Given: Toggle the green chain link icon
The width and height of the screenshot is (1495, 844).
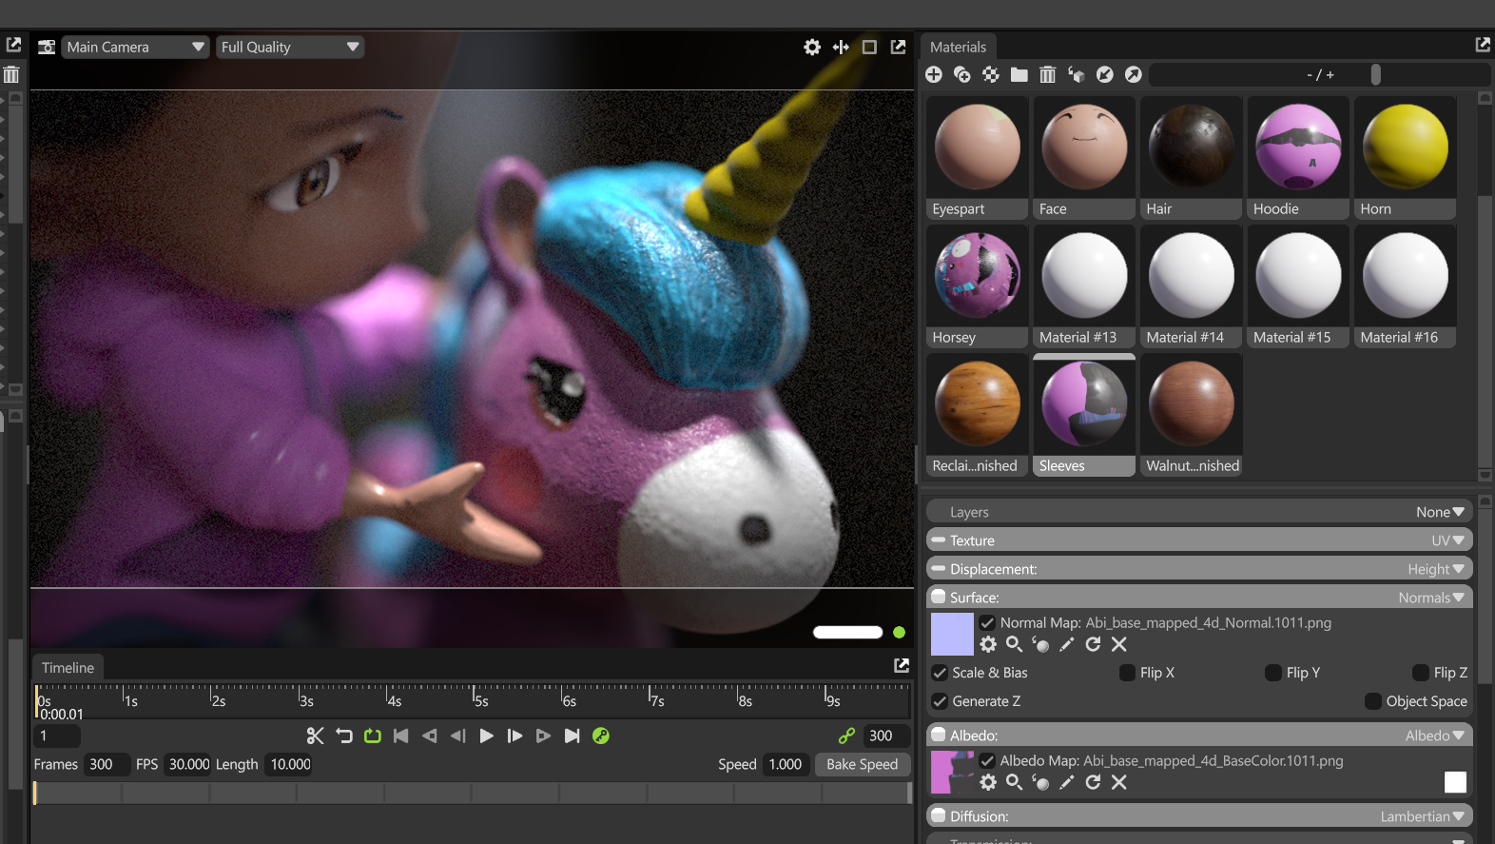Looking at the screenshot, I should click(x=846, y=736).
